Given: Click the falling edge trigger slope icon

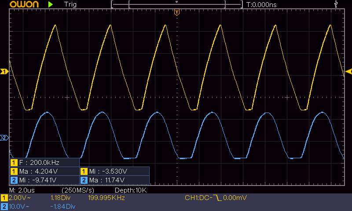Looking at the screenshot, I should (217, 198).
